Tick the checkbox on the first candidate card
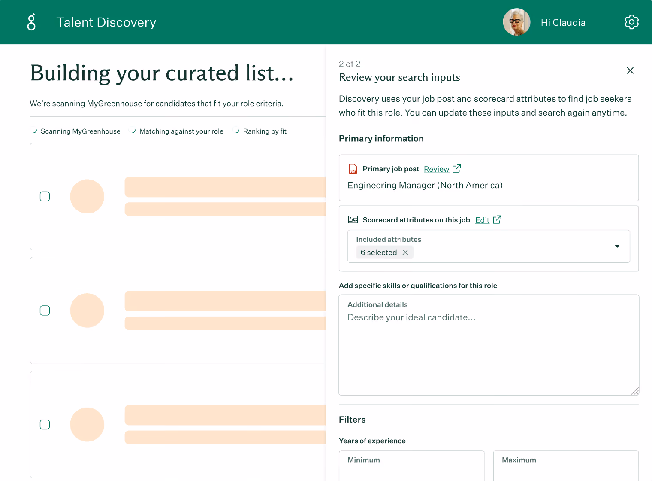This screenshot has width=652, height=481. click(x=45, y=196)
